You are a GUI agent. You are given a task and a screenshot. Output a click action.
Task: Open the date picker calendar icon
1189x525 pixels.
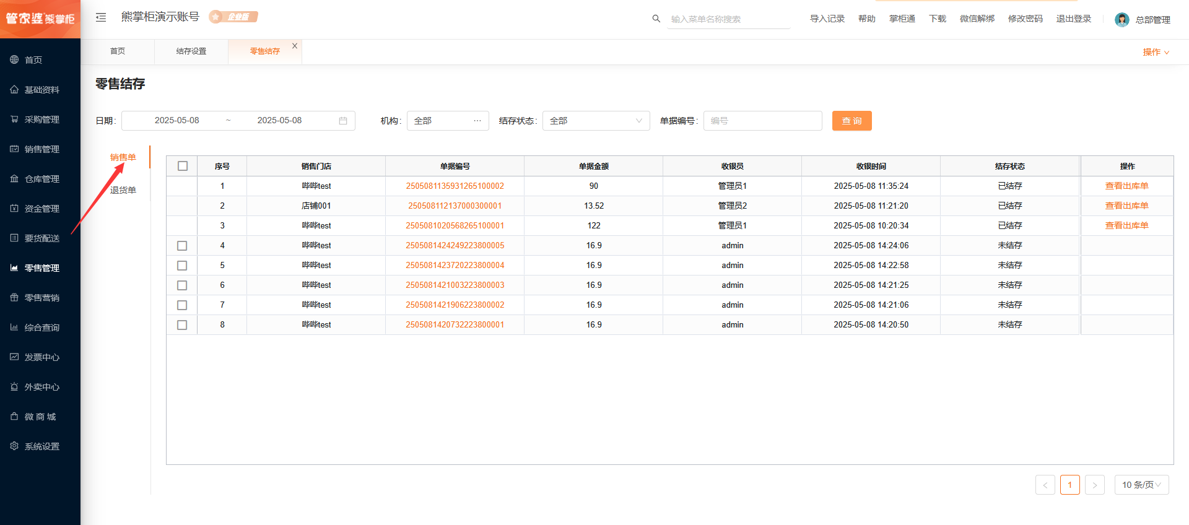click(343, 121)
